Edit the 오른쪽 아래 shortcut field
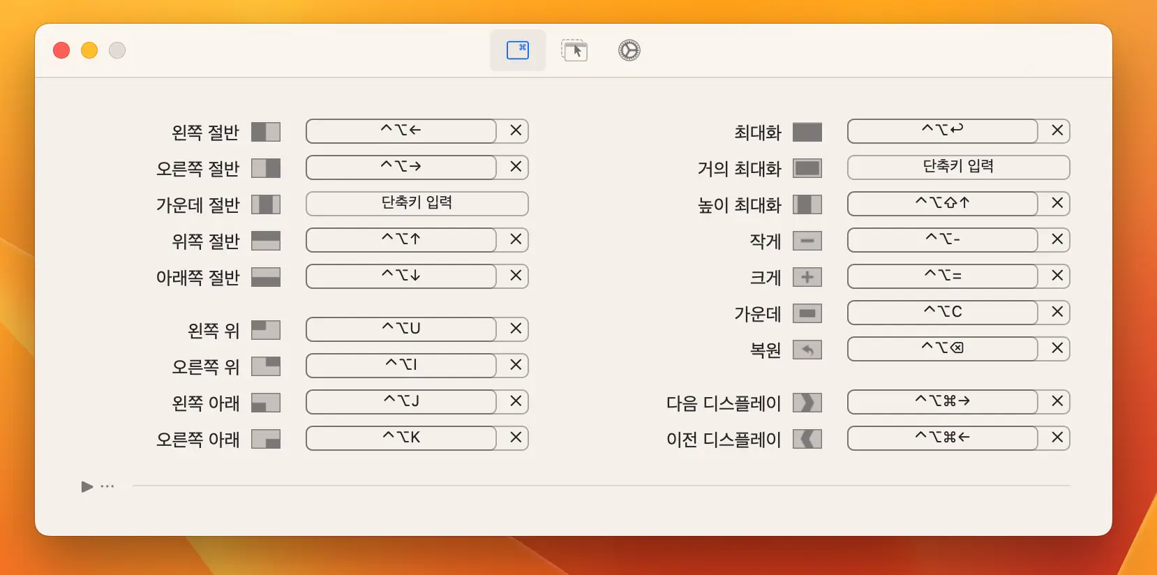 point(401,438)
